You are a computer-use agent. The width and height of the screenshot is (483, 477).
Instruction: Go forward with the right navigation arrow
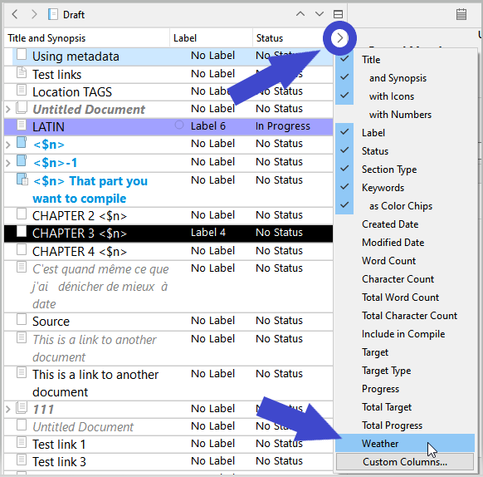pos(34,14)
